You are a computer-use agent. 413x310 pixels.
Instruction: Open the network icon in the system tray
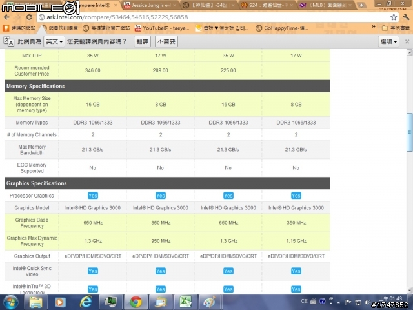click(358, 302)
